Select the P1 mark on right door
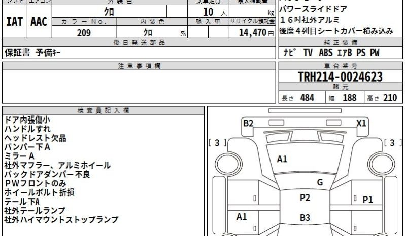405x236 pixels. [367, 199]
